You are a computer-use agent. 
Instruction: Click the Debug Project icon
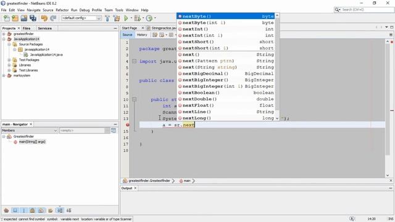coord(137,18)
